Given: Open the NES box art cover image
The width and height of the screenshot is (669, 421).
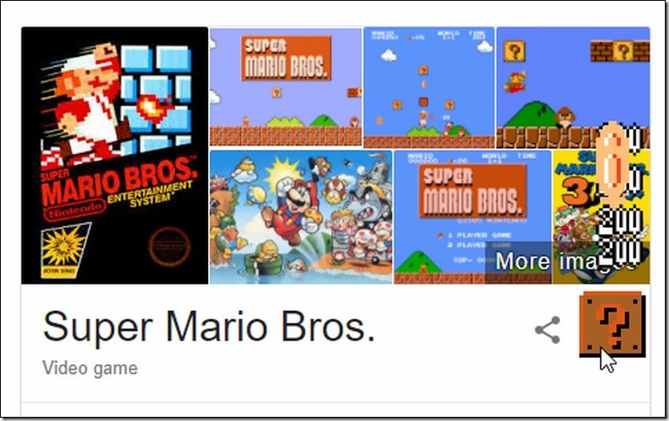Looking at the screenshot, I should point(115,156).
